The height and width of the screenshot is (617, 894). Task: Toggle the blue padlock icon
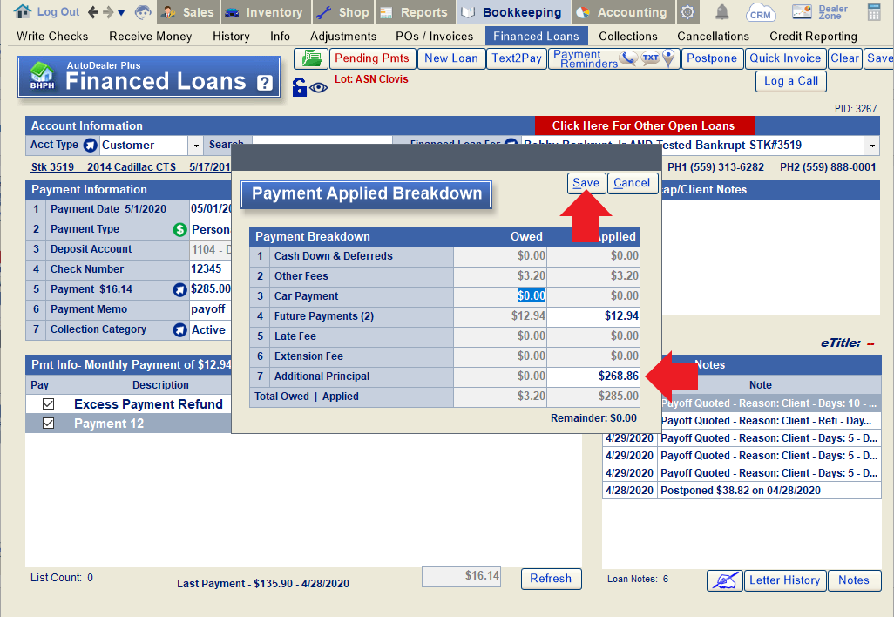(300, 87)
